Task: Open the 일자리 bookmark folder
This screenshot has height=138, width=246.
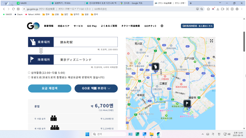Action: pos(75,14)
